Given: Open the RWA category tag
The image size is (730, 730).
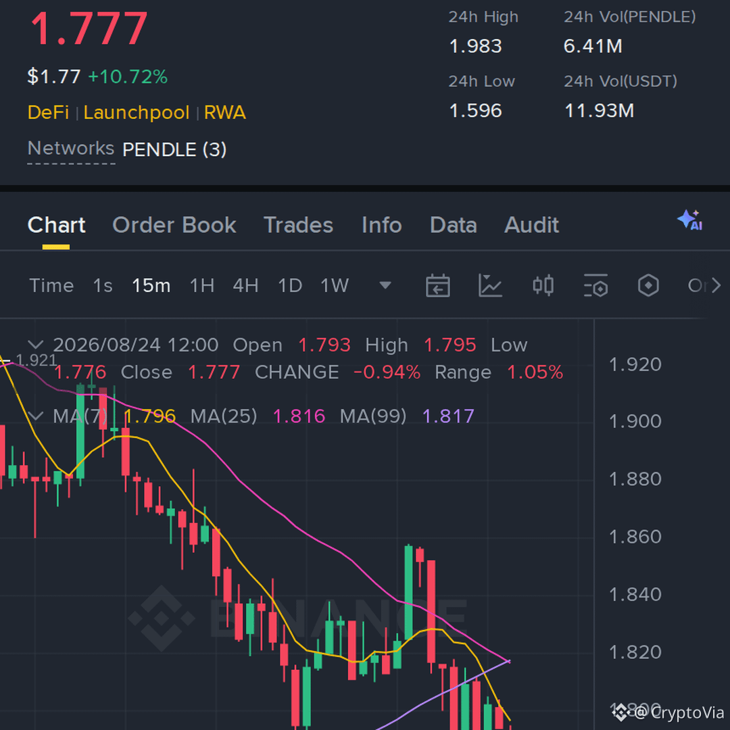Looking at the screenshot, I should [225, 113].
